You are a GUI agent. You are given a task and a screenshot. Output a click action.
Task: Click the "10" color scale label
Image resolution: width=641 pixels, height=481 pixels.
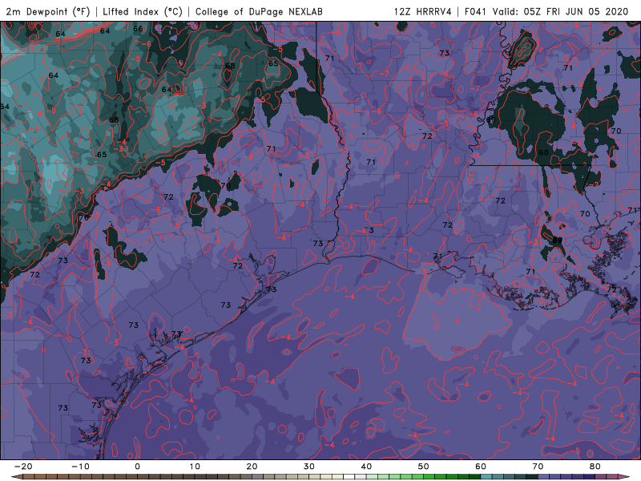[195, 467]
